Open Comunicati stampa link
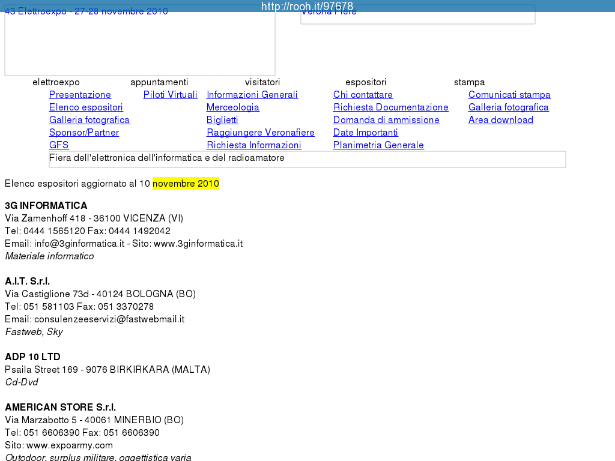The height and width of the screenshot is (461, 615). click(509, 95)
